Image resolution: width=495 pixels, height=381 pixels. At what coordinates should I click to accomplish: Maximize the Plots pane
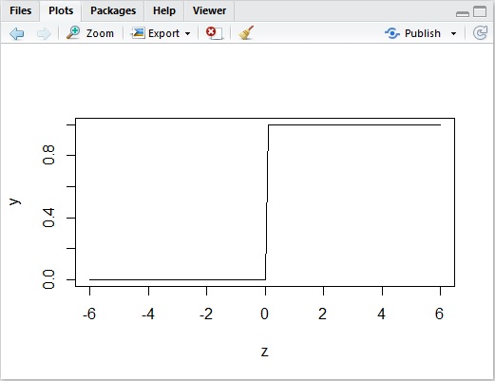click(480, 11)
